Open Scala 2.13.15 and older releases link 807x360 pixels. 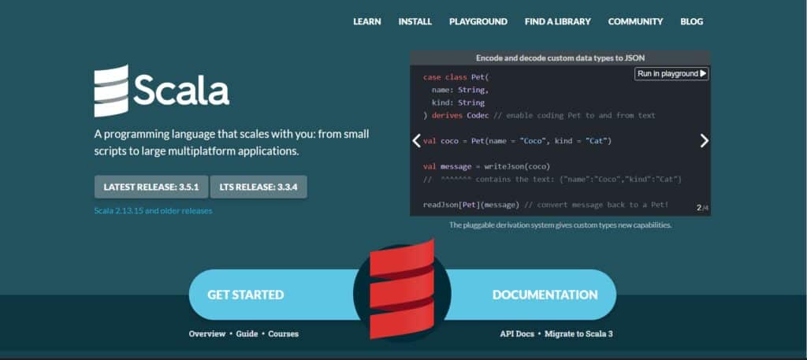[153, 210]
